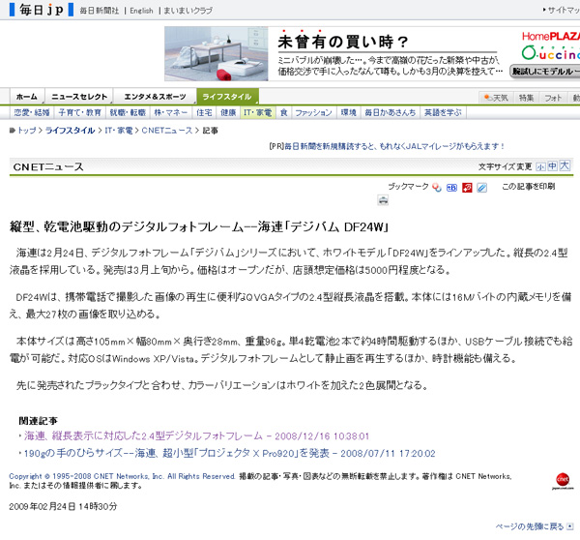Click the date 2009年02月24日 14時30分
This screenshot has width=580, height=540.
tap(63, 506)
